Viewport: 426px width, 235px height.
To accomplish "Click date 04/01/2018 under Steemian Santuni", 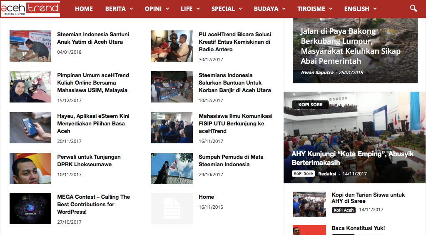I will tap(69, 52).
